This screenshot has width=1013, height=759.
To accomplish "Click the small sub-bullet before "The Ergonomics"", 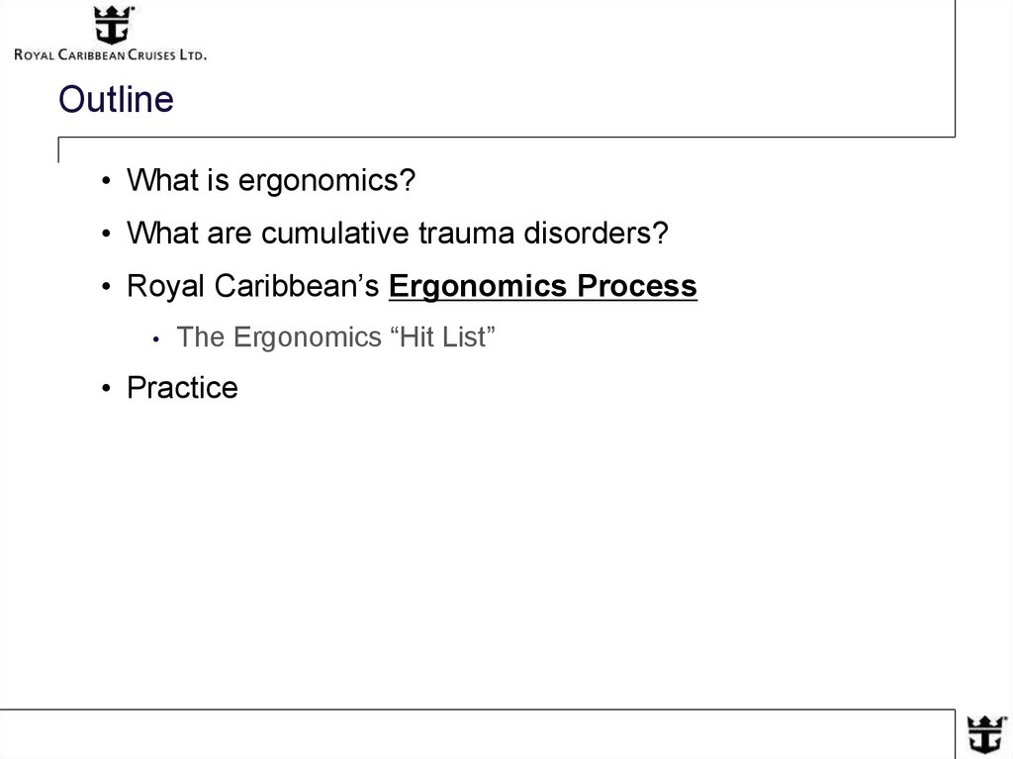I will 155,339.
